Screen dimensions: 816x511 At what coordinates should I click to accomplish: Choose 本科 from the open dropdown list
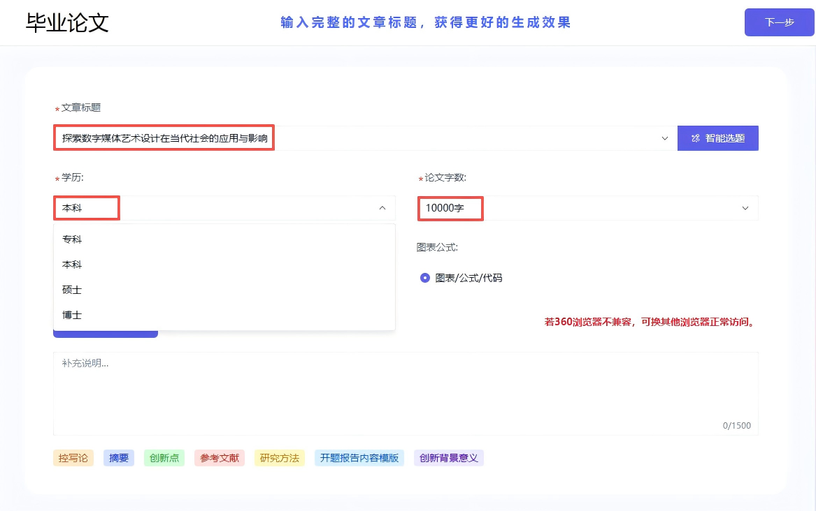click(72, 265)
